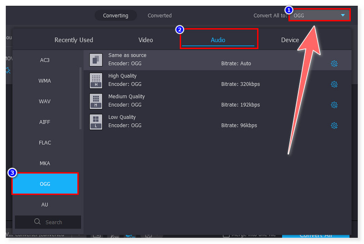
Task: Open the Recently Used tab
Action: [74, 40]
